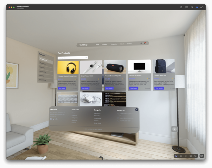
Task: Click the Search products input field
Action: coord(72,58)
